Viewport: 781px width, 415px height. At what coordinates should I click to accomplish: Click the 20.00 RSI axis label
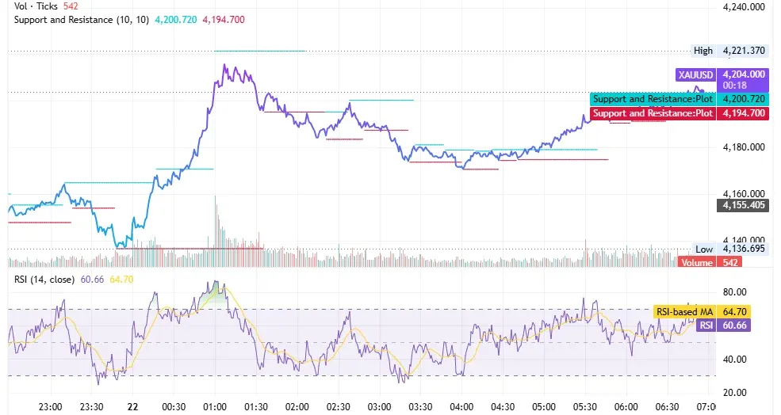[x=735, y=393]
